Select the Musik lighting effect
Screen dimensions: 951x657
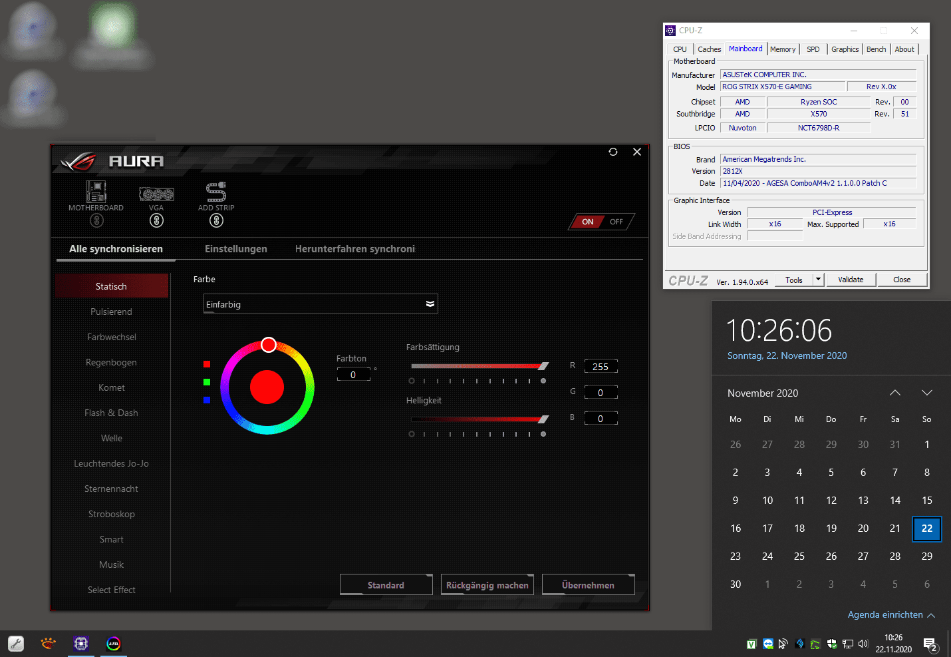(x=112, y=564)
